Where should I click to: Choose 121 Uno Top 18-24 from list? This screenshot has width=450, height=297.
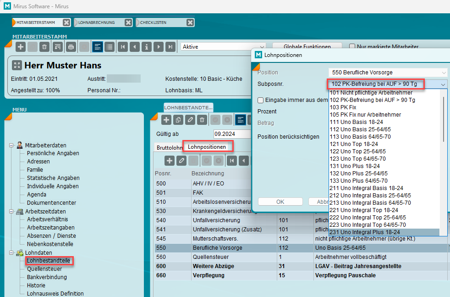(x=354, y=144)
